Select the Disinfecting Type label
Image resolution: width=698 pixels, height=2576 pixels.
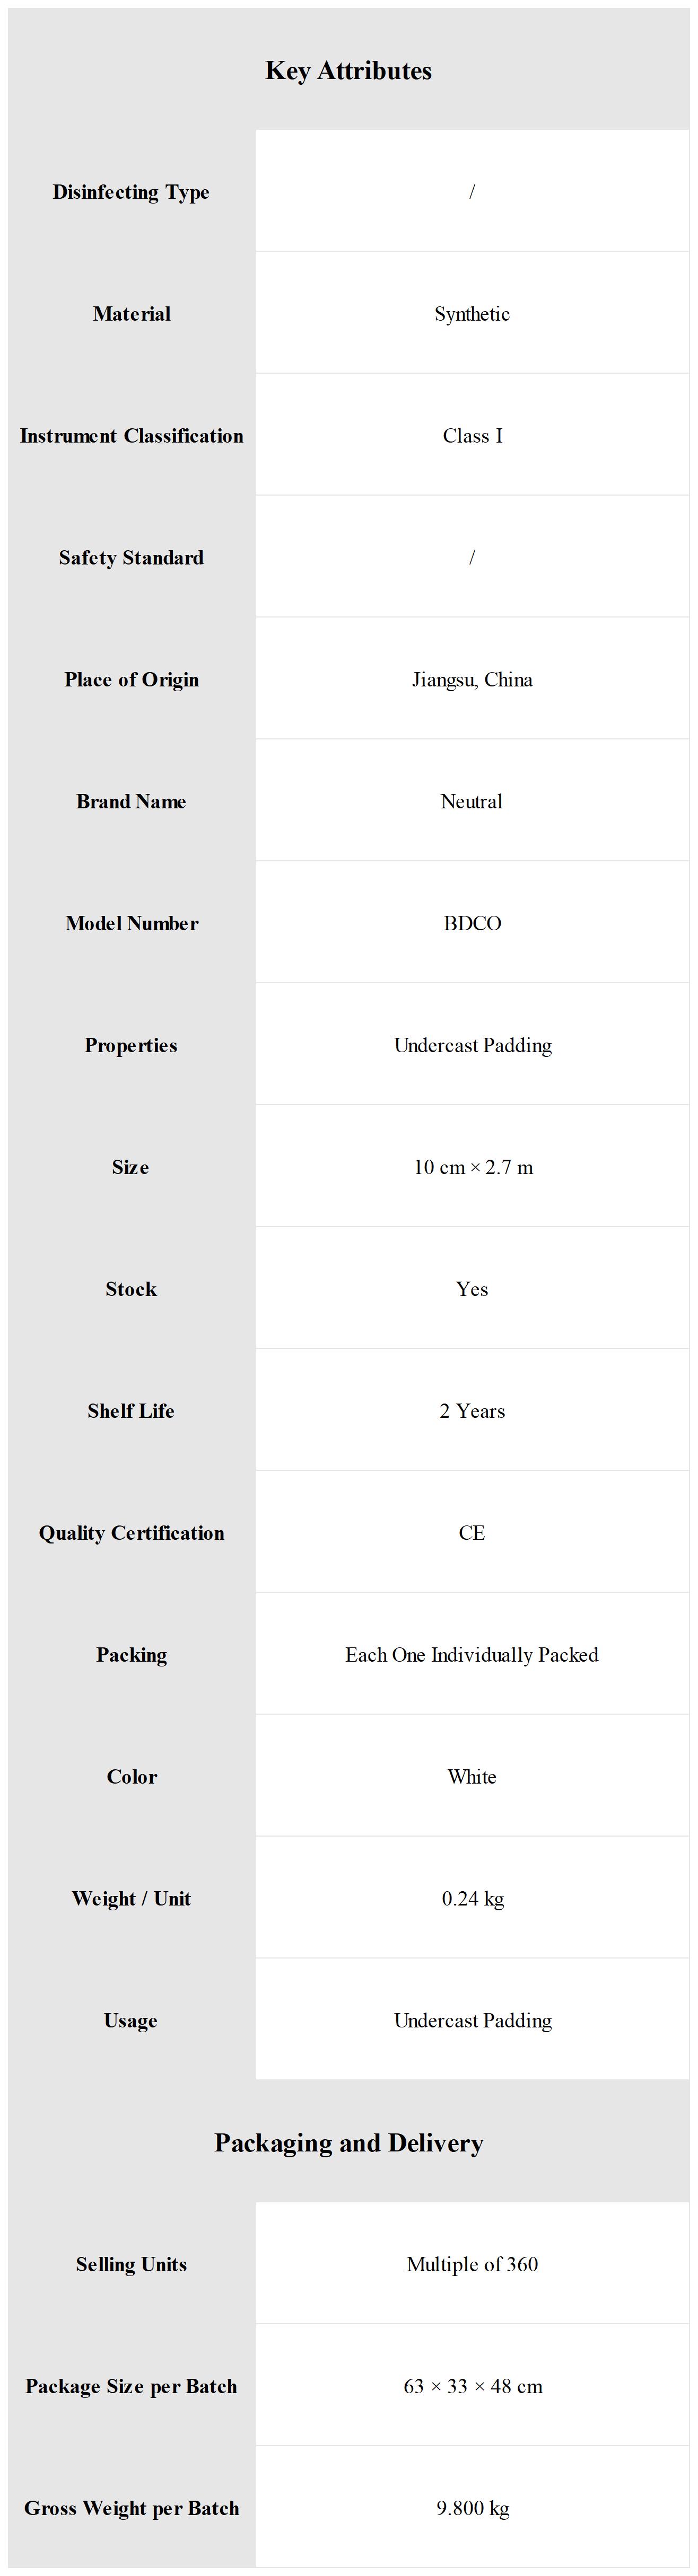coord(131,192)
